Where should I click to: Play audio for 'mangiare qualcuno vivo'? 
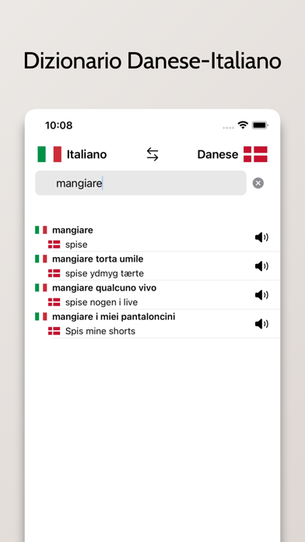pos(261,295)
